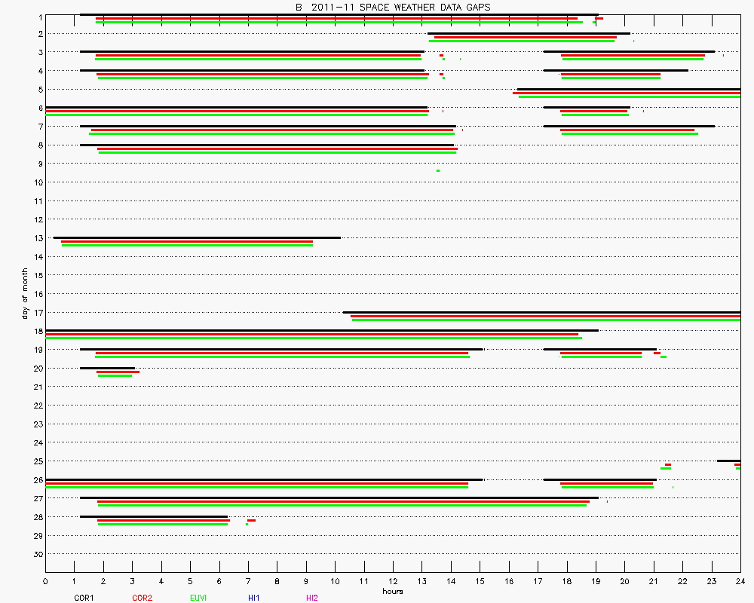The height and width of the screenshot is (603, 754).
Task: Select the green EUVI bar on day 8
Action: pyautogui.click(x=277, y=152)
